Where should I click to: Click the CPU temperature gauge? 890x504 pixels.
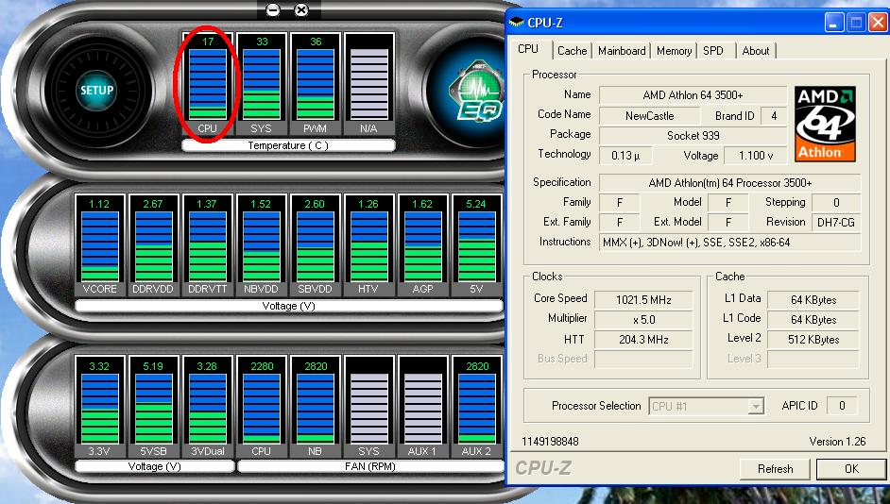point(207,84)
